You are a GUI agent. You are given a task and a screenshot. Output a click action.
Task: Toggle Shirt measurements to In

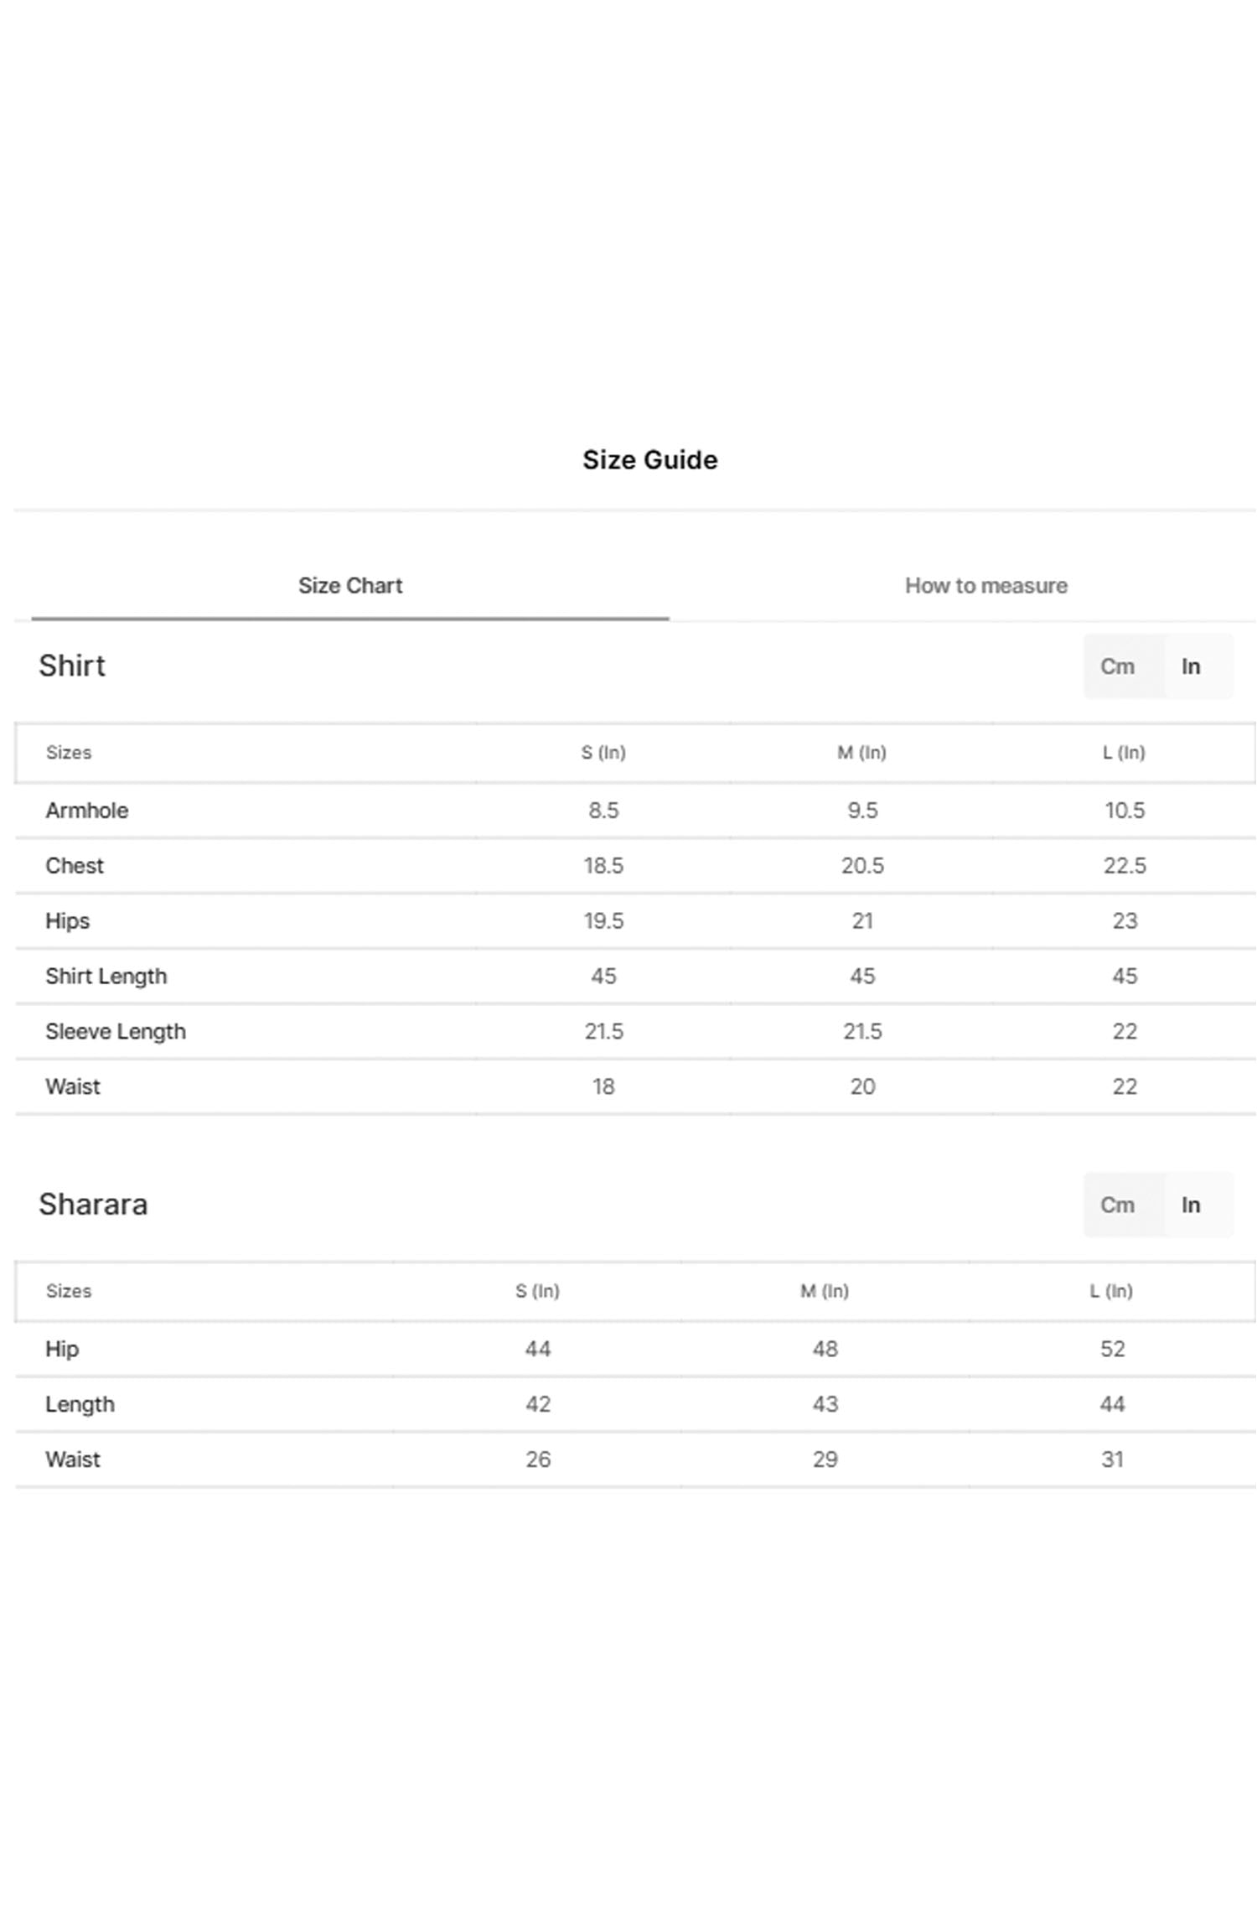[1190, 666]
